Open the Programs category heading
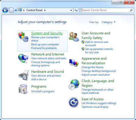Screen dimensions: 136x120 click(x=39, y=86)
